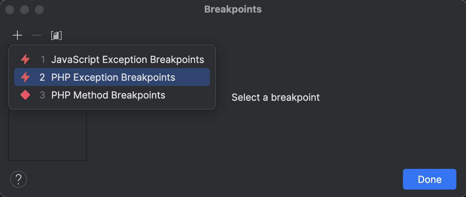
Task: Open help with the question mark button
Action: point(19,180)
